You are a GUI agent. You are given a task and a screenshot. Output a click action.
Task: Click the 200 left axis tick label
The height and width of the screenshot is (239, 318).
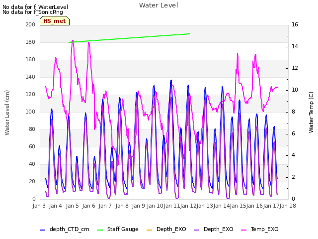(30, 24)
